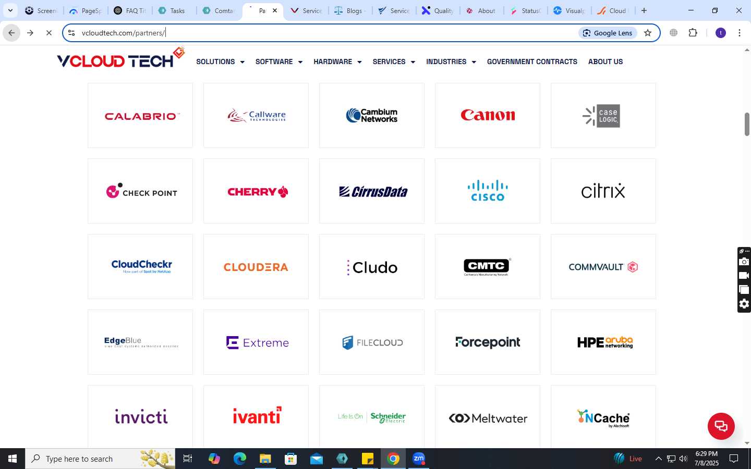This screenshot has width=751, height=469.
Task: Select the NCache logo card
Action: point(603,416)
